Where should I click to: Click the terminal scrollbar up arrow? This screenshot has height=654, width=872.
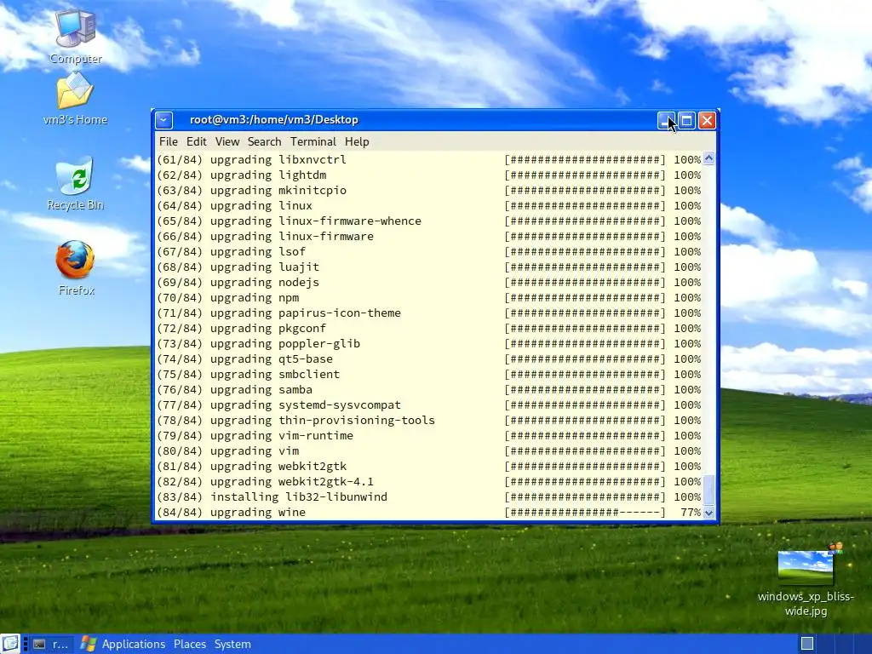coord(708,158)
